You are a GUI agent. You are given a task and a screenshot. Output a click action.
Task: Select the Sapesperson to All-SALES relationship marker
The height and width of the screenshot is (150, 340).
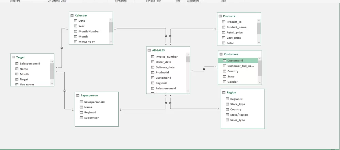(x=166, y=103)
